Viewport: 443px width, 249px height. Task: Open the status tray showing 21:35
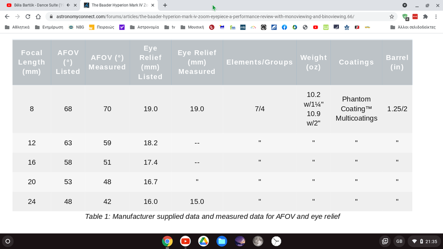coord(424,241)
